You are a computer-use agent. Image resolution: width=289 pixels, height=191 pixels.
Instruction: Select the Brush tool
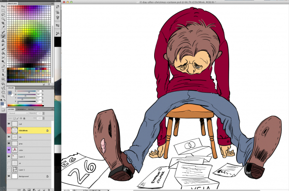coord(3,37)
